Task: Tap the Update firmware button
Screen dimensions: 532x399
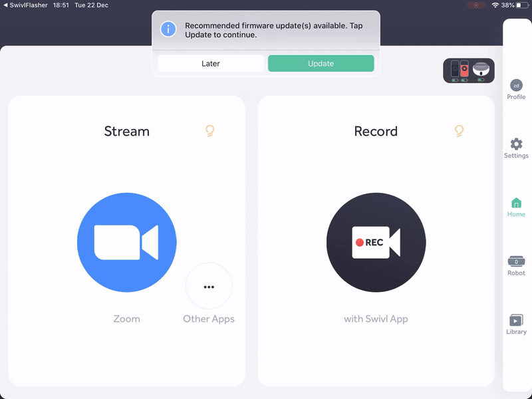Action: pos(321,63)
